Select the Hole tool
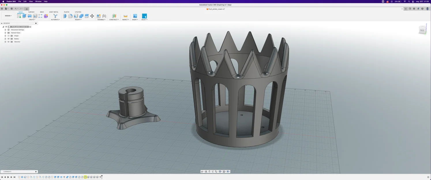 click(x=35, y=16)
